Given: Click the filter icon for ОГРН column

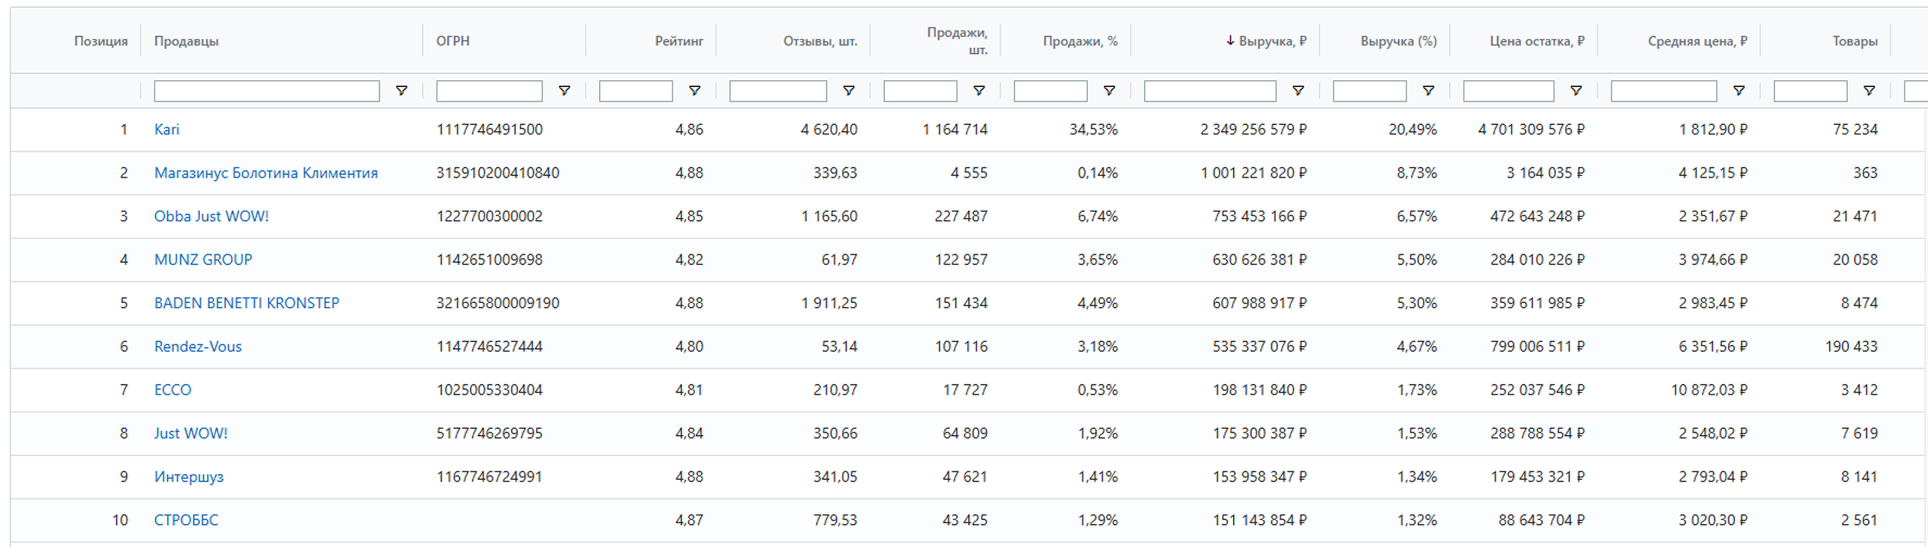Looking at the screenshot, I should click(x=565, y=91).
